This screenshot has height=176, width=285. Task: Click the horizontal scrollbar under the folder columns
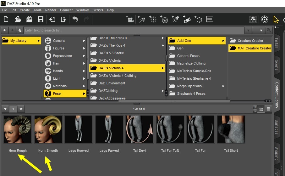coord(174,101)
